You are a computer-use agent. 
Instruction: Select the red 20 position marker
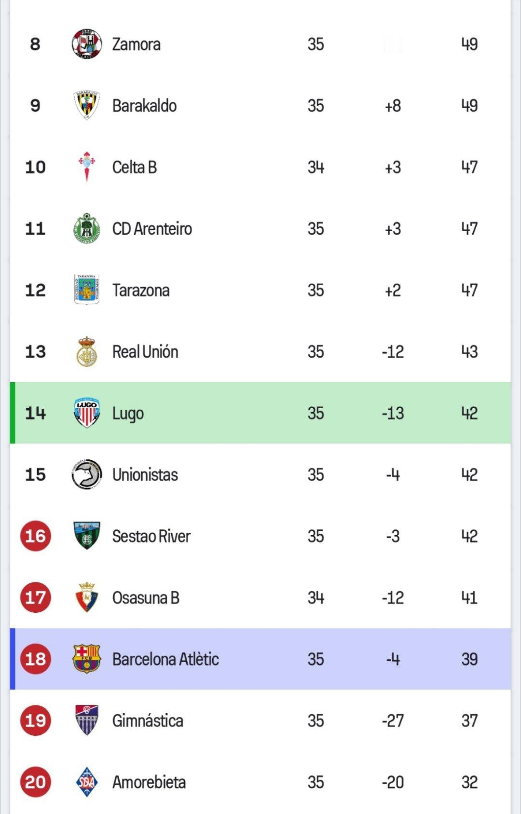pyautogui.click(x=35, y=782)
